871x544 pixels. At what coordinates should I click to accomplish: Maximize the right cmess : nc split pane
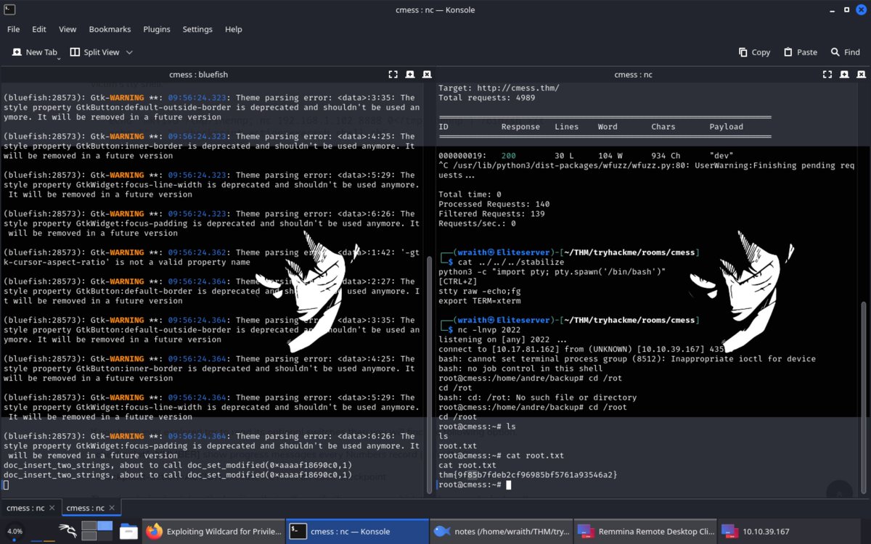coord(827,74)
